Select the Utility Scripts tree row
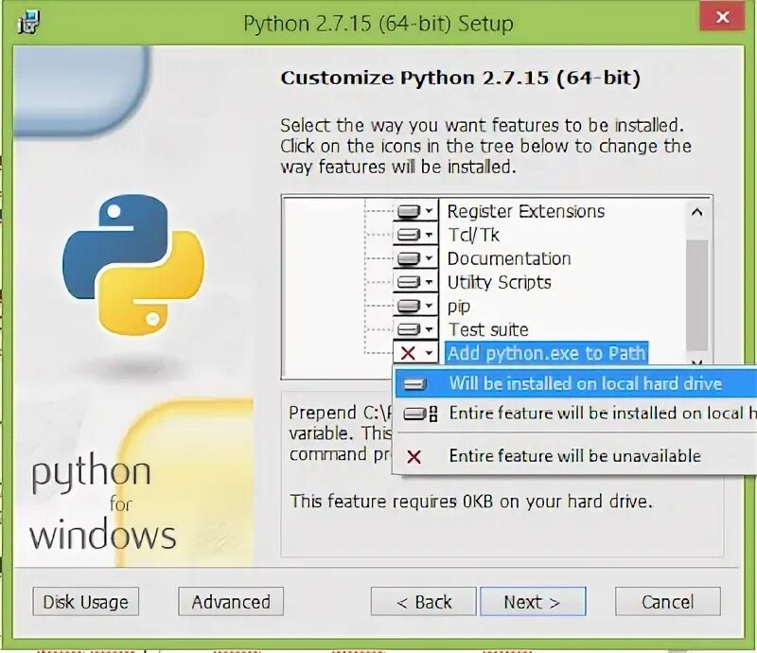 [x=500, y=282]
